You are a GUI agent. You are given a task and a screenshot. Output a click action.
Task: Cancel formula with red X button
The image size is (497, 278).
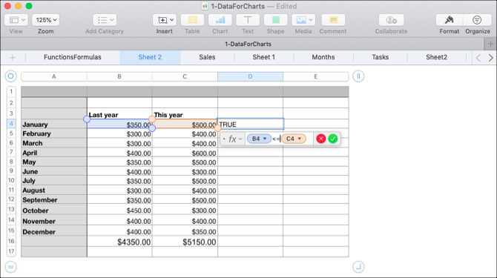click(x=321, y=139)
